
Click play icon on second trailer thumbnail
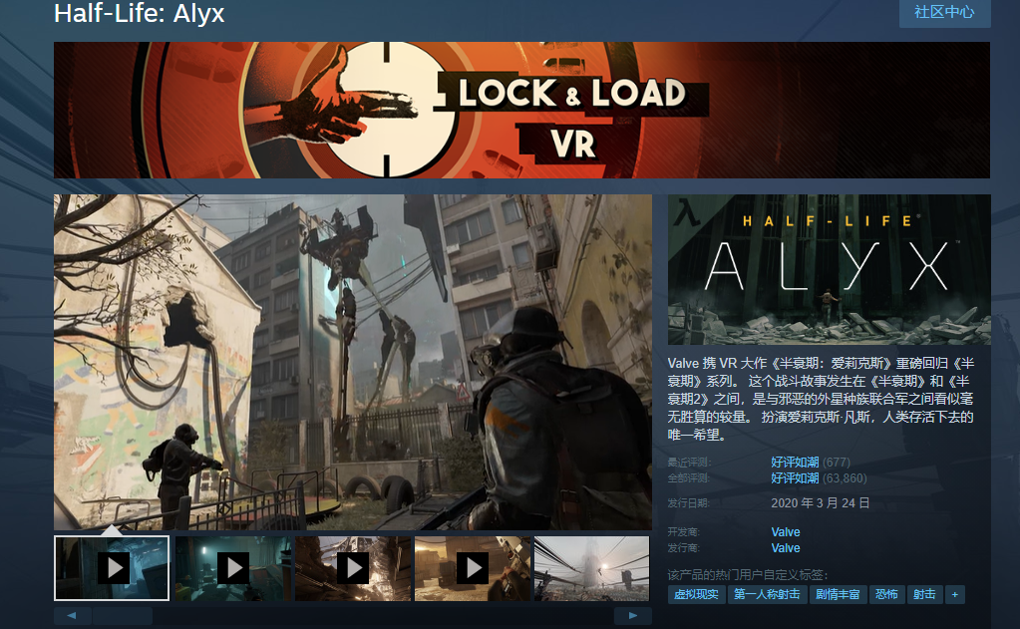233,568
